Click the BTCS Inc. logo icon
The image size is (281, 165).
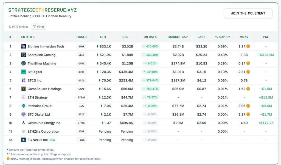click(23, 80)
